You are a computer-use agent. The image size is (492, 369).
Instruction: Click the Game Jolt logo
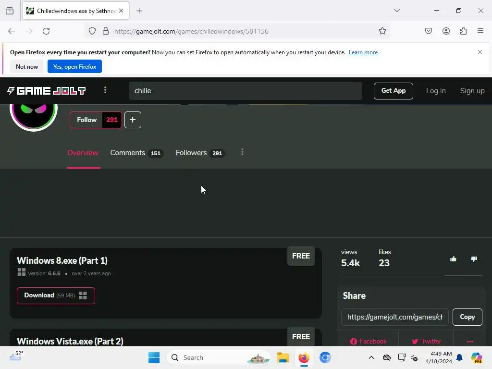(46, 91)
